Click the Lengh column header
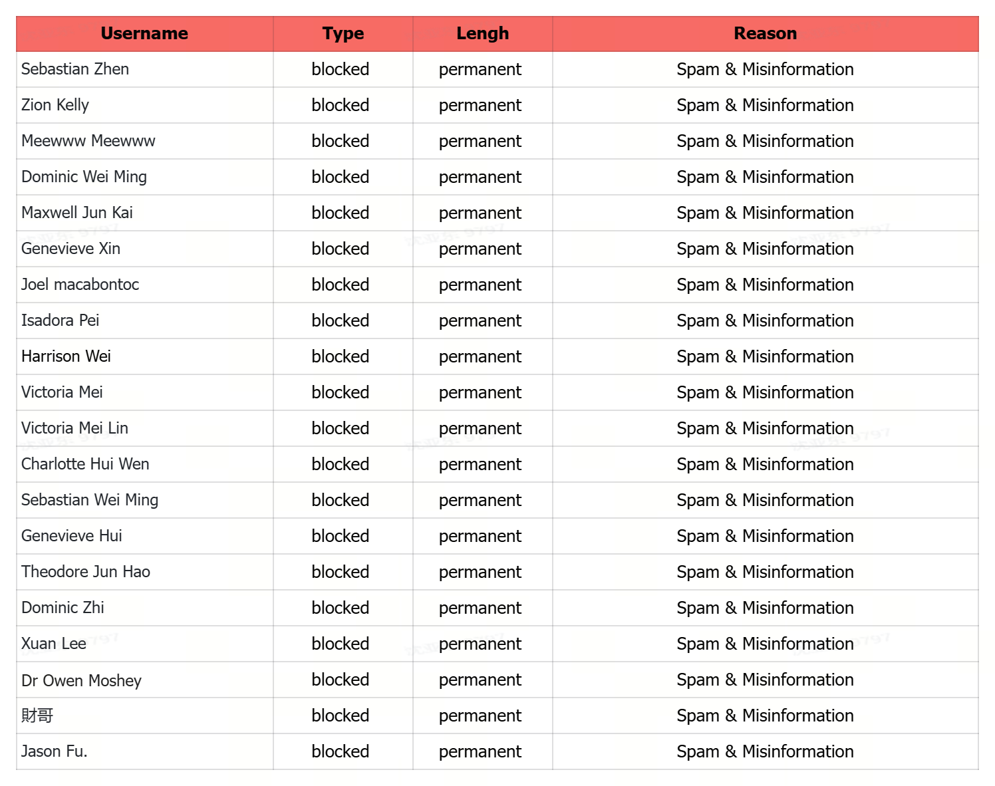Screen dimensions: 995x786 coord(482,34)
